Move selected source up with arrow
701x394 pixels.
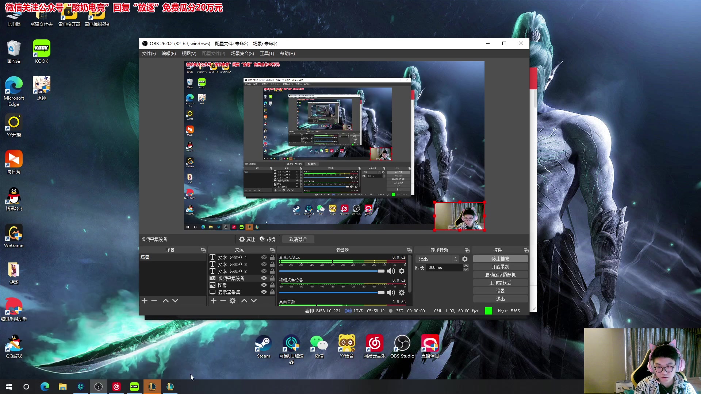coord(244,301)
